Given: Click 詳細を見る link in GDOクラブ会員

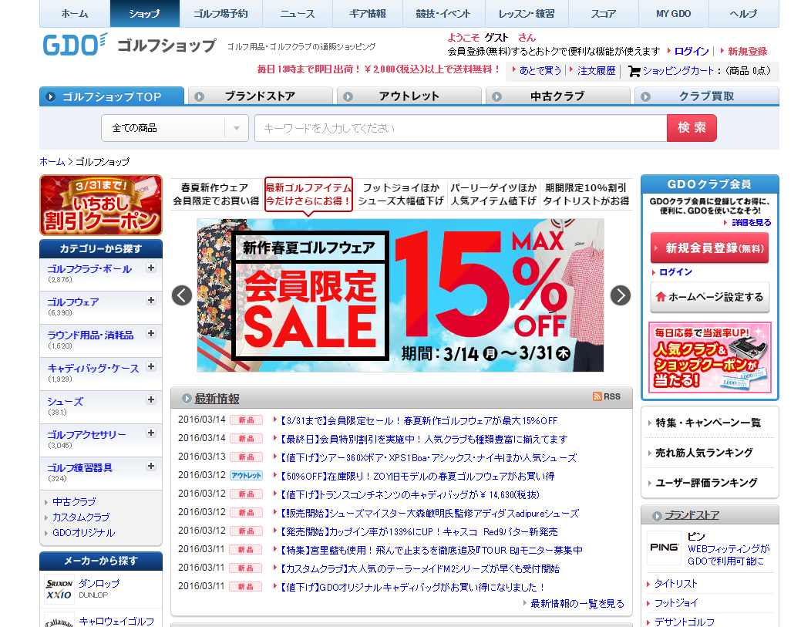Looking at the screenshot, I should pyautogui.click(x=752, y=222).
